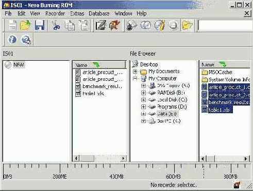The width and height of the screenshot is (253, 191).
Task: Click the recorder selection box in the toolbar
Action: tap(225, 26)
